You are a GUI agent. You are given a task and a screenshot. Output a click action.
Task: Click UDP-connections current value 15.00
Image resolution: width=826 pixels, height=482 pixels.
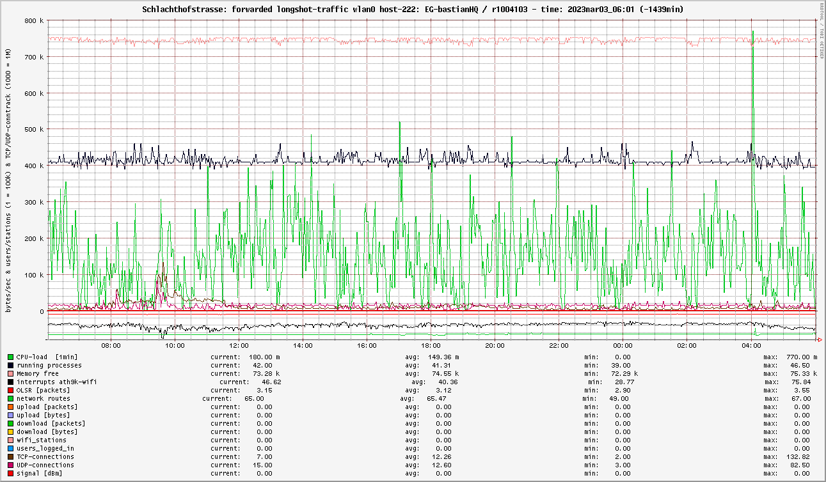pyautogui.click(x=262, y=465)
